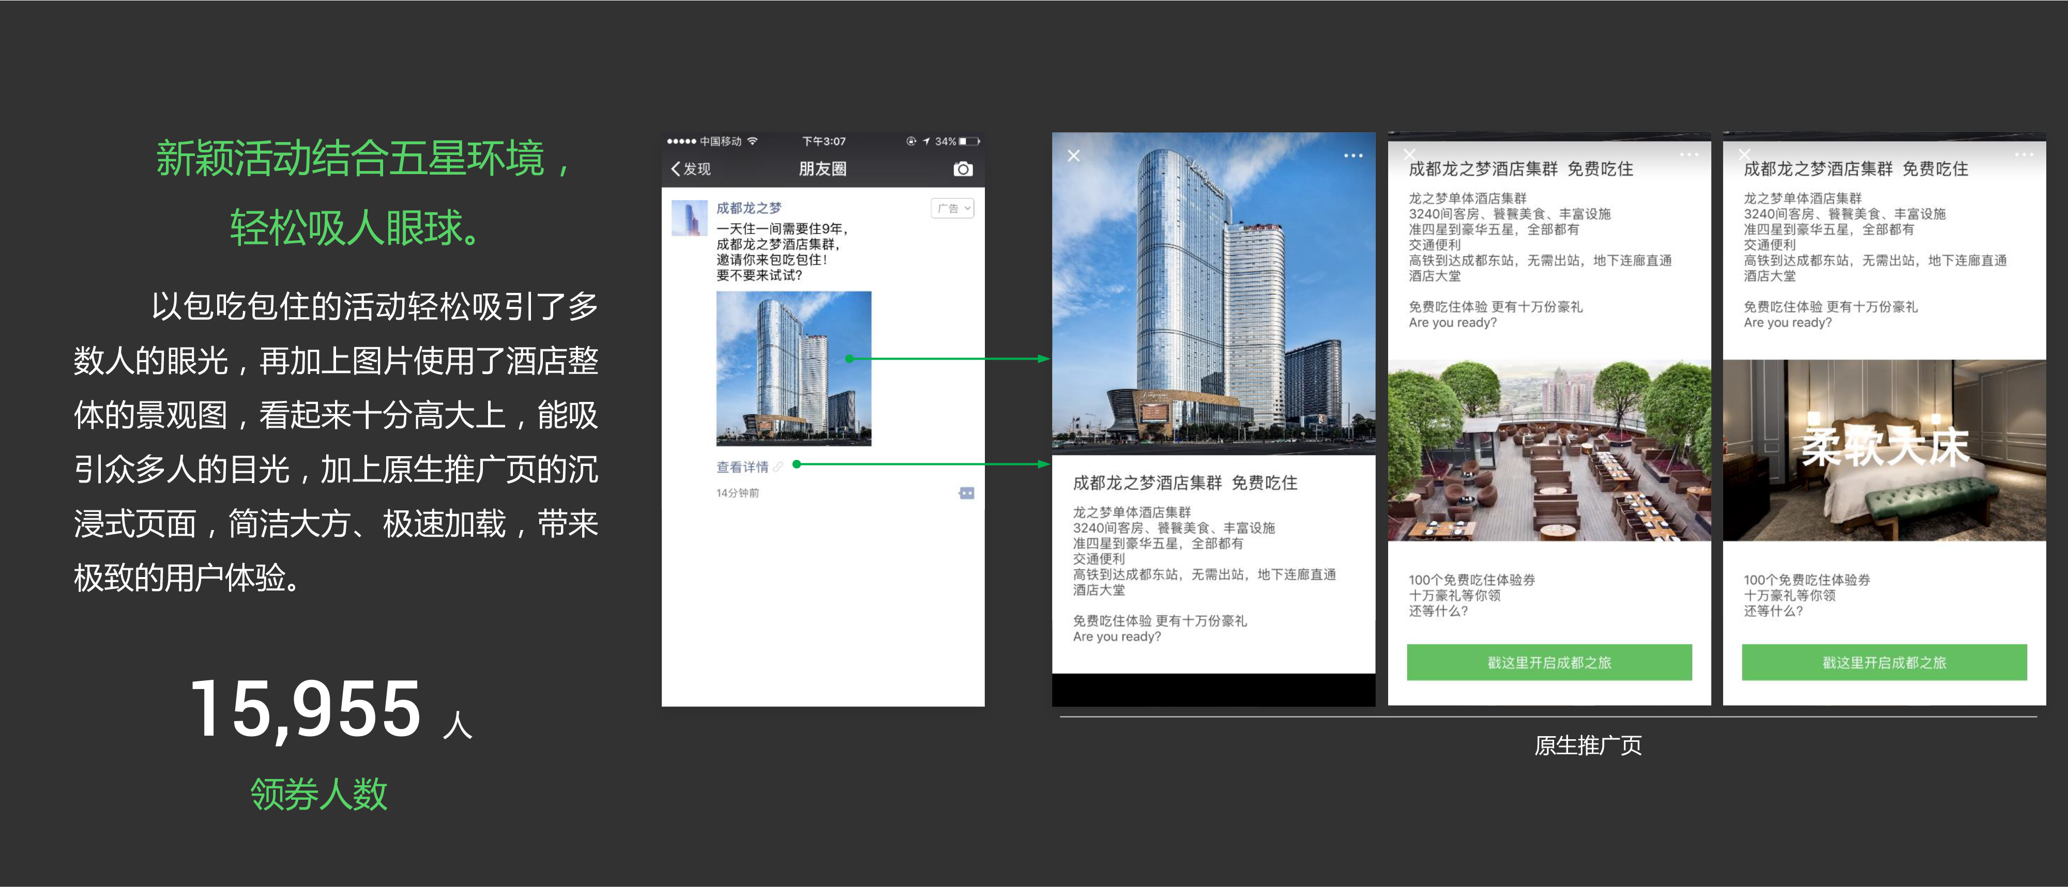Open the 成都龙之梦 avatar thumbnail
2068x887 pixels.
[689, 218]
